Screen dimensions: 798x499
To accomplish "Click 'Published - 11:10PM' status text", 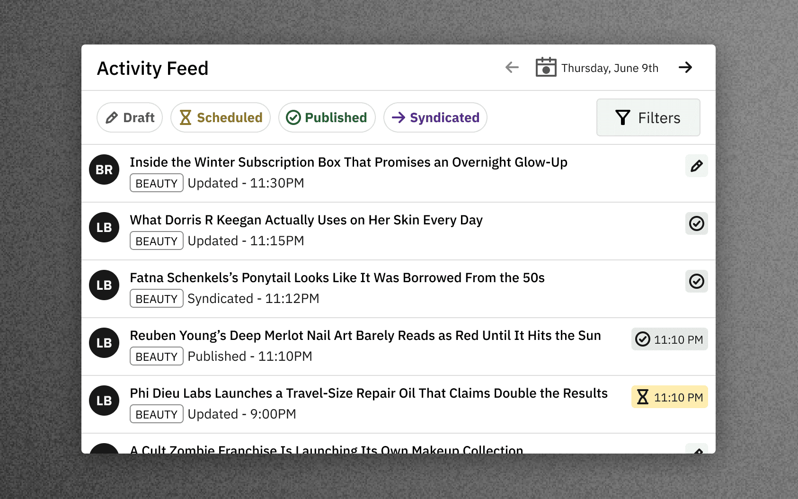I will tap(250, 356).
